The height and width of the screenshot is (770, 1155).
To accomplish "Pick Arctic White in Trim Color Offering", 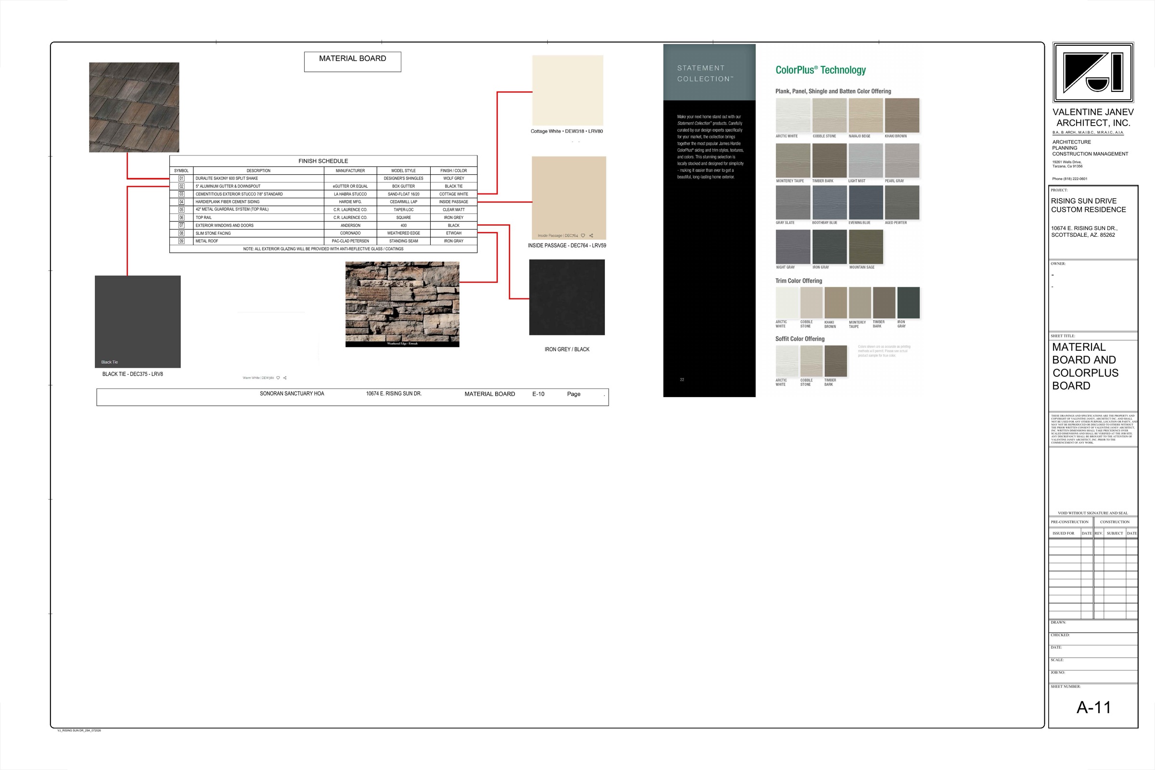I will [x=787, y=303].
